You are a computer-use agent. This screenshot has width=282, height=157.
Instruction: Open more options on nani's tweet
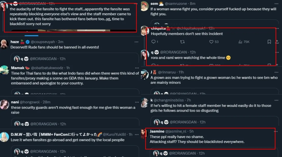(x=137, y=102)
